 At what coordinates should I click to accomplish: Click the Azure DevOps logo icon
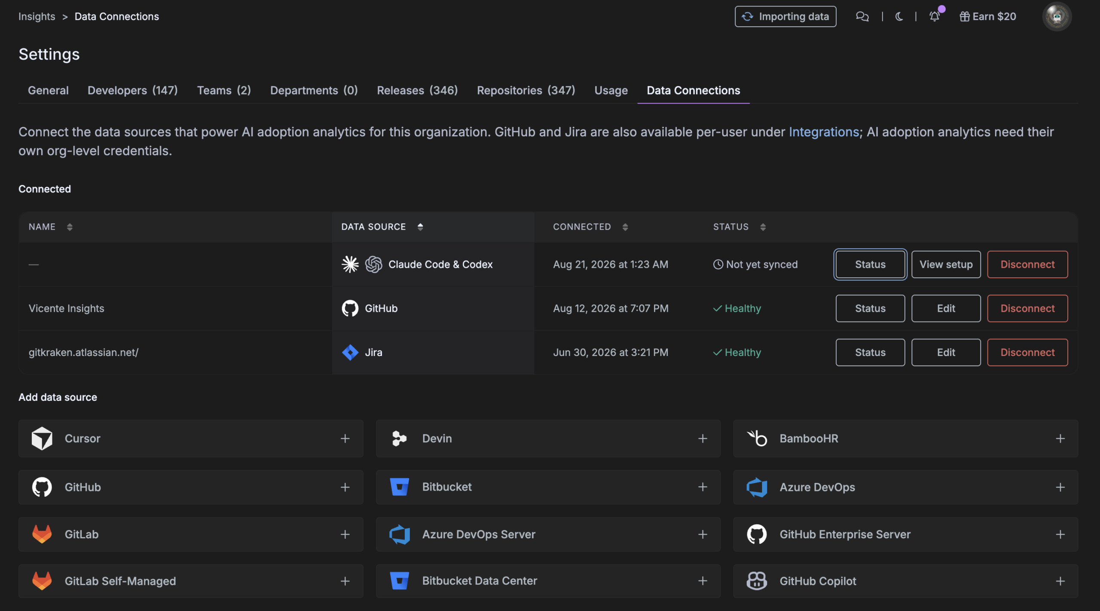point(757,487)
